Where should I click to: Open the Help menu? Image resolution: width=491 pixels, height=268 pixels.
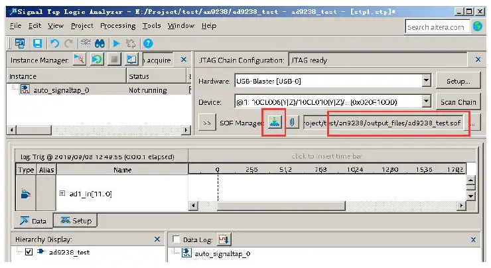209,26
